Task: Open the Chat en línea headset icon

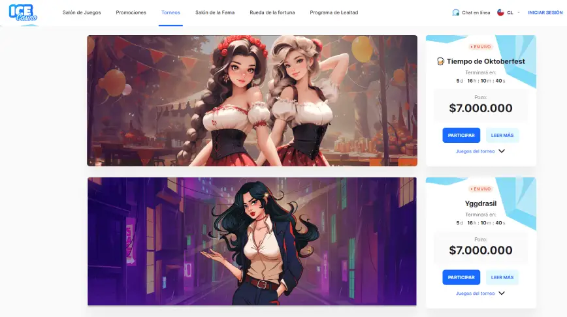Action: (x=455, y=12)
